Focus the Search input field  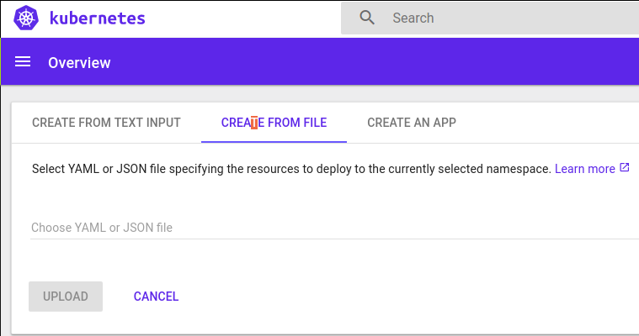[505, 18]
